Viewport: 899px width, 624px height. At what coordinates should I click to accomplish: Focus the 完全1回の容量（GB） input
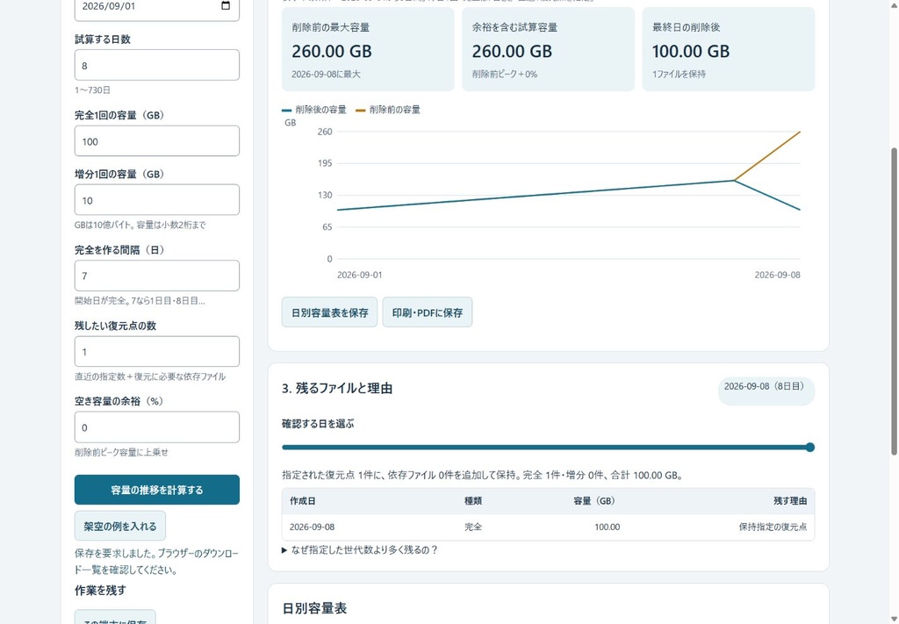(x=157, y=141)
